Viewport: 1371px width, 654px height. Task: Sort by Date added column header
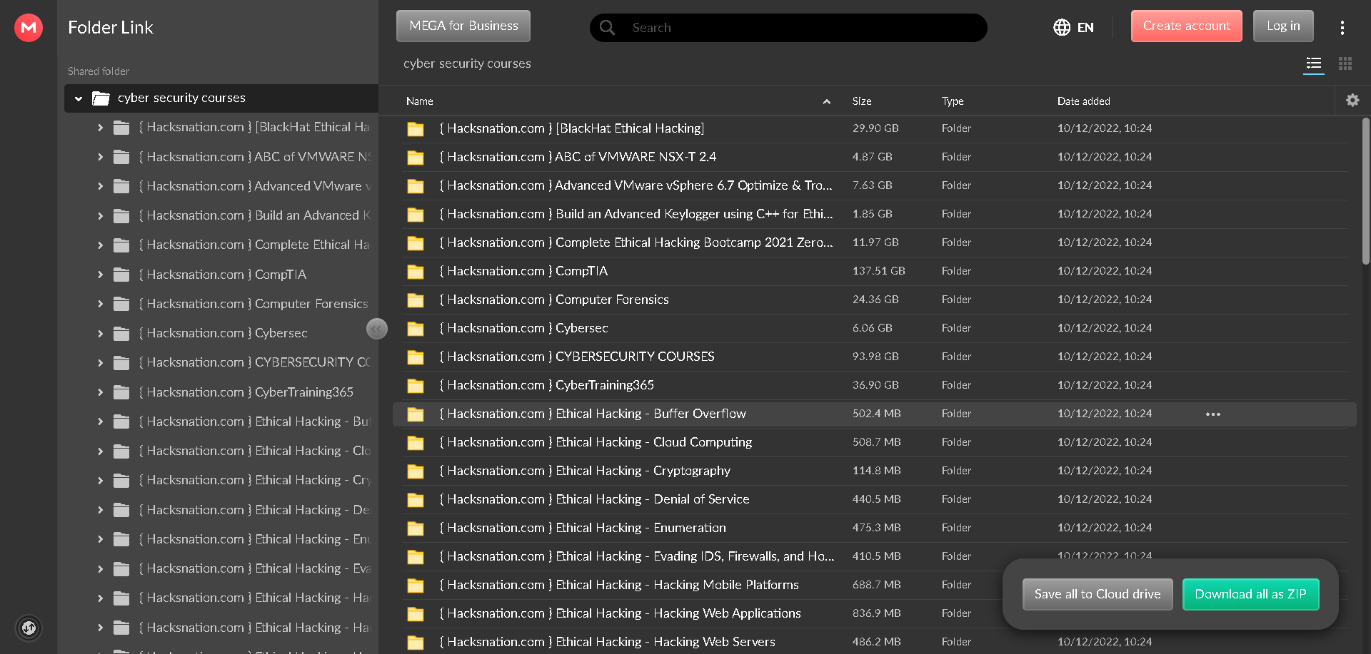coord(1083,101)
